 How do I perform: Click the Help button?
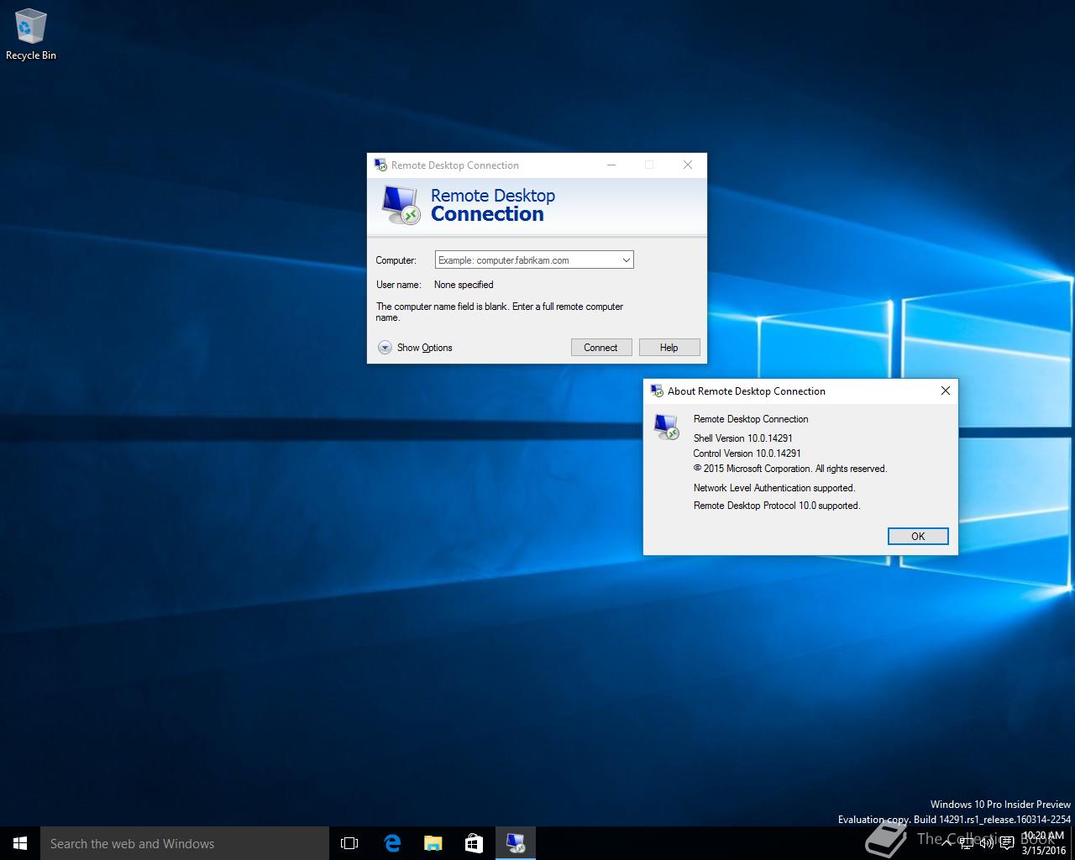pyautogui.click(x=669, y=348)
